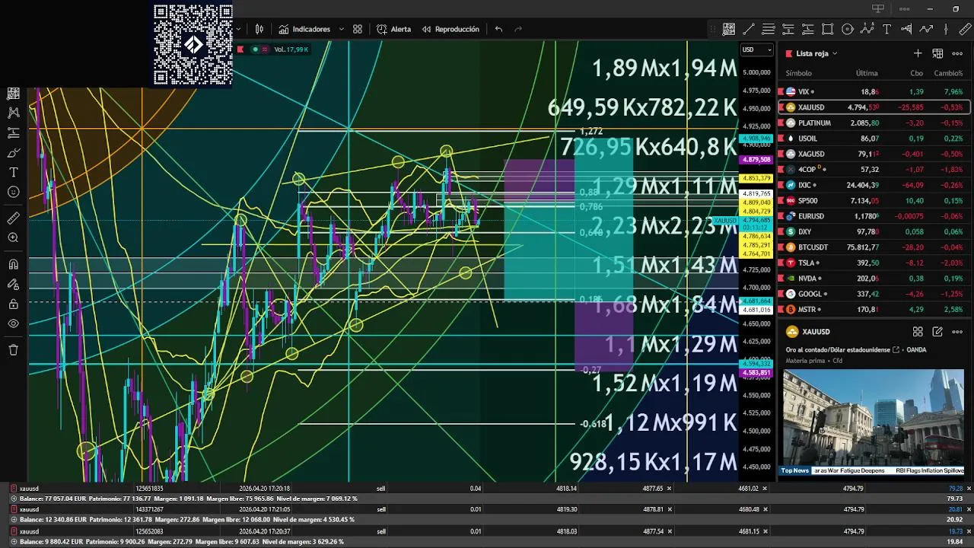This screenshot has height=548, width=974.
Task: Toggle red flag on VIX row
Action: [781, 91]
